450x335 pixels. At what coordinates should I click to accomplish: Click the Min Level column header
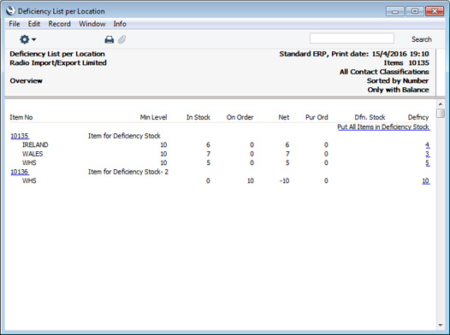[x=153, y=117]
